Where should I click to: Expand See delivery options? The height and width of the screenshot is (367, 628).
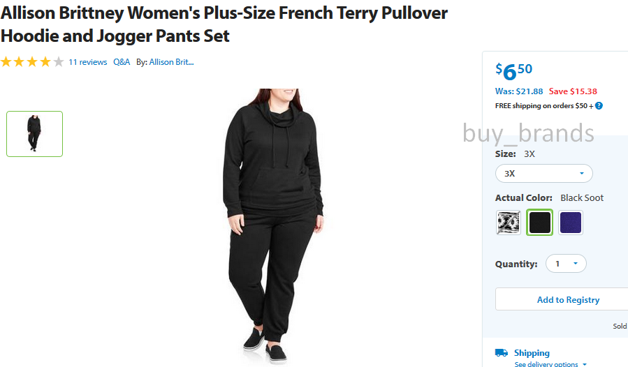(x=550, y=364)
